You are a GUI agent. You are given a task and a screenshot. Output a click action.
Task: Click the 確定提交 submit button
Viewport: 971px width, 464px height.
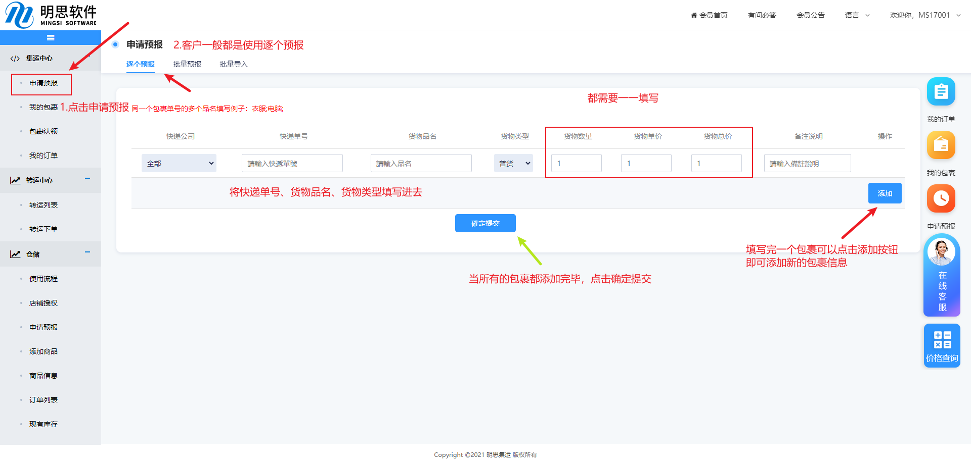point(485,223)
